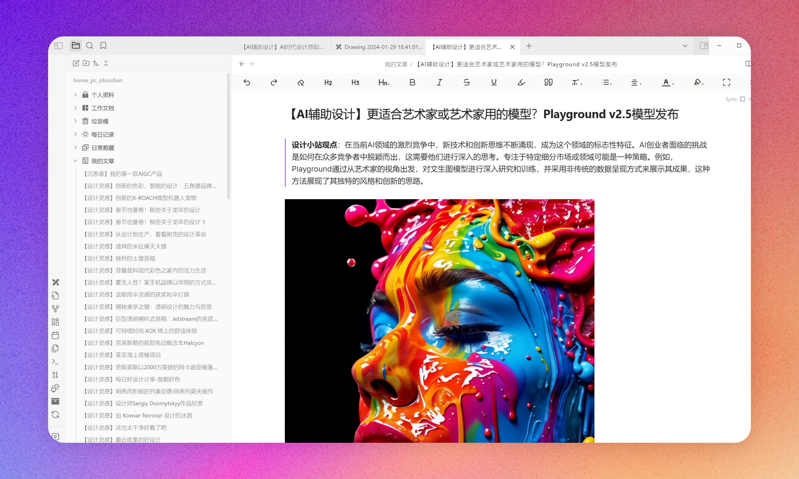Image resolution: width=799 pixels, height=479 pixels.
Task: Close the active 更适合艺术 tab
Action: pos(512,47)
